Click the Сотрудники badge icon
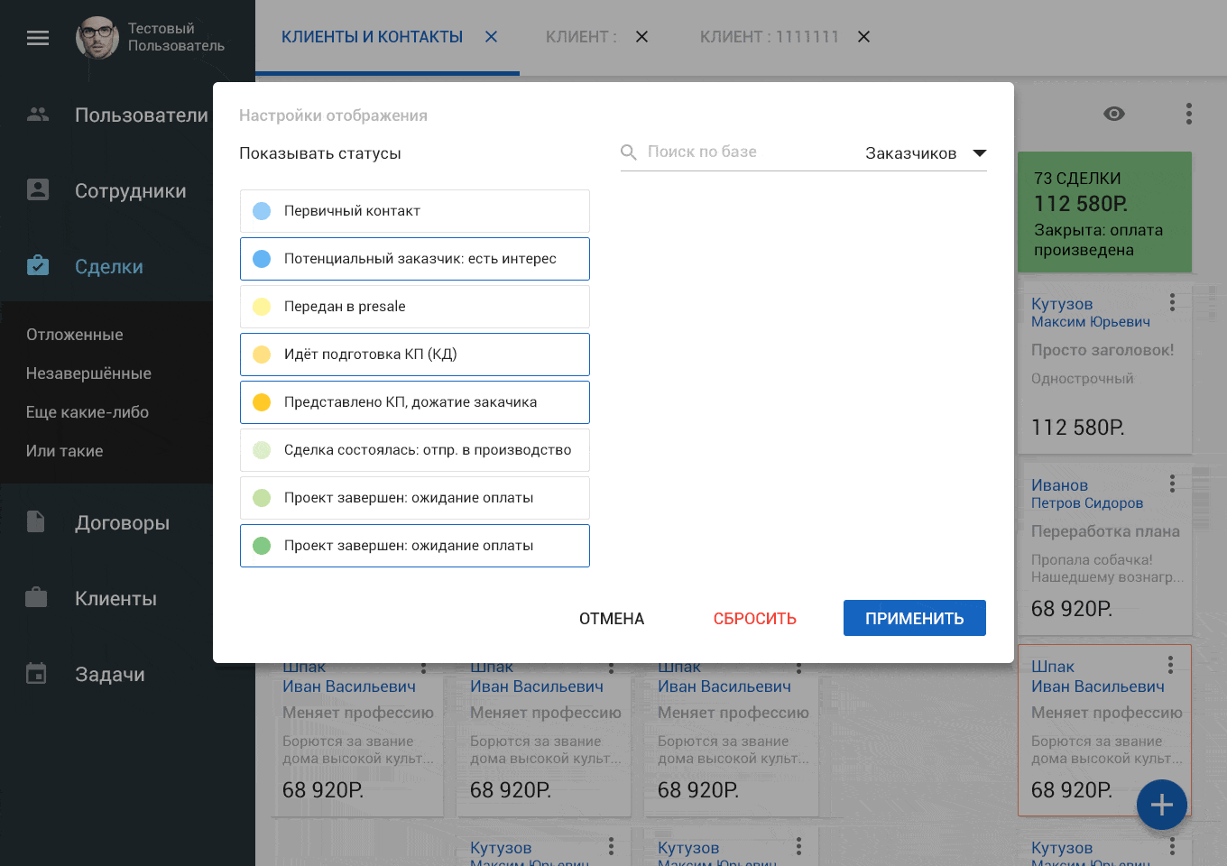 (38, 189)
